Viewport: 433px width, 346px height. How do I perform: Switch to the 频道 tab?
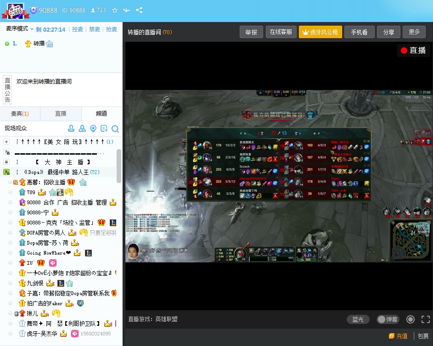101,114
